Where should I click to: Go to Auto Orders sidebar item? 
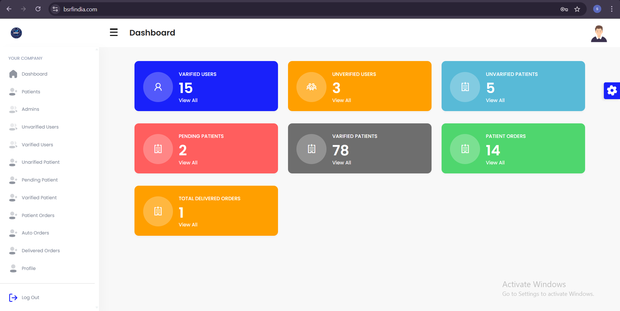click(35, 233)
